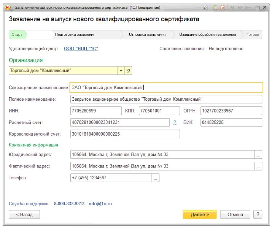Click the Контактная информация heading

33,145
